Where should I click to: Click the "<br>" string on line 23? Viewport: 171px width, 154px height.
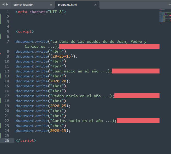point(57,126)
